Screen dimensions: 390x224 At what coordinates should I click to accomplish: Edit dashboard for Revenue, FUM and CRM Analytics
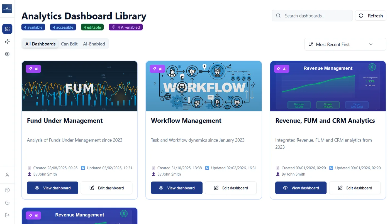click(x=355, y=188)
